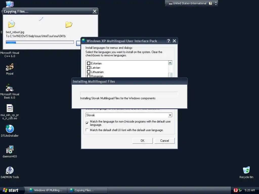Open language bar help question icon

[210, 3]
